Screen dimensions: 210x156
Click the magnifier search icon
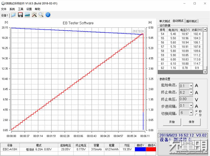(x=41, y=15)
